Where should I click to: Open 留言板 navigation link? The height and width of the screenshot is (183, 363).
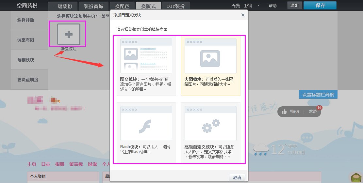76,164
